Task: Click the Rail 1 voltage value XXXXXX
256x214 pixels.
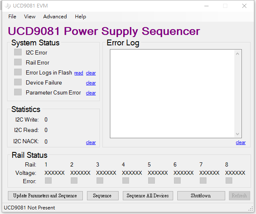Action: [x=55, y=173]
